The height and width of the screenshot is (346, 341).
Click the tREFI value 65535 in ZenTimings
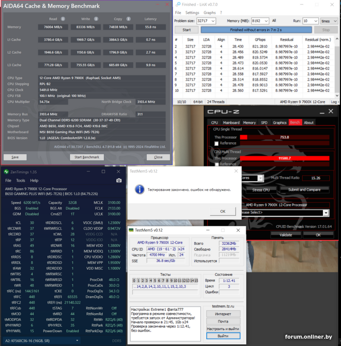[72, 297]
